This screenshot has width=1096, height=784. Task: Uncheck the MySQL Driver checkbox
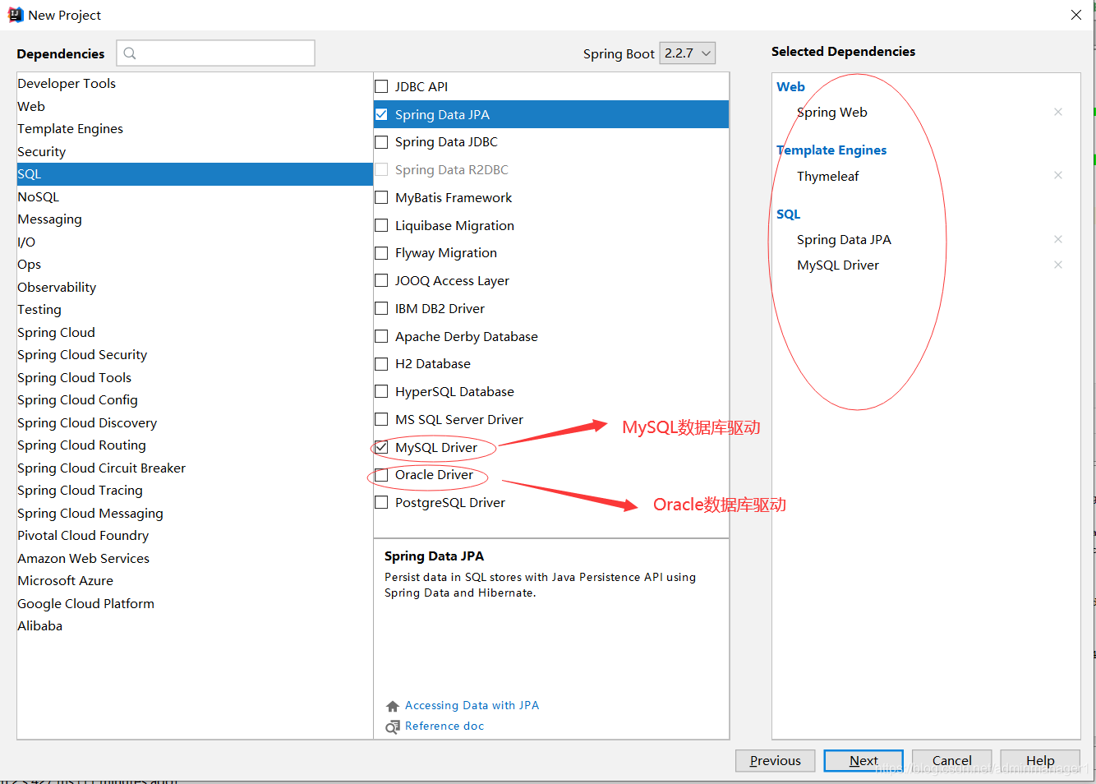[381, 447]
